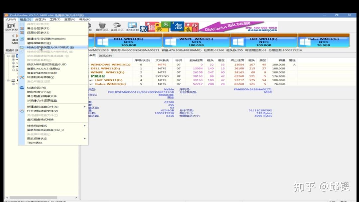Open the 分区(P) menu
359x202 pixels.
[x=40, y=20]
